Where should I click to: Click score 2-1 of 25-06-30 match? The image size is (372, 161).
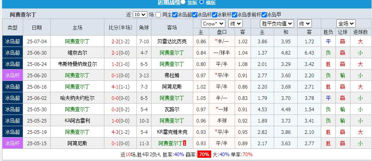coord(115,53)
